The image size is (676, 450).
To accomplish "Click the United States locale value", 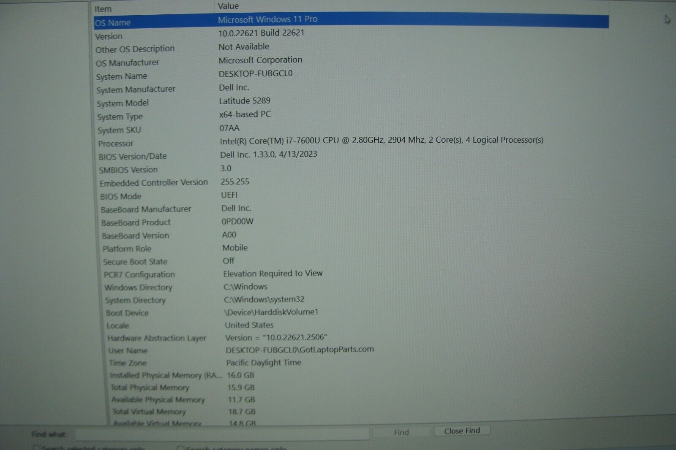I will click(249, 325).
